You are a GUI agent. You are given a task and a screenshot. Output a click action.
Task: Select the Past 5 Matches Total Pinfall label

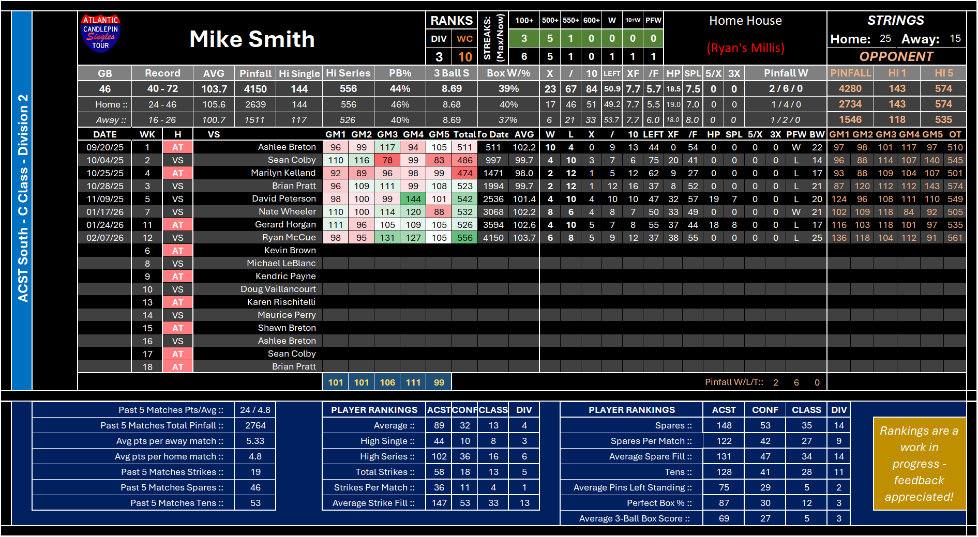click(162, 425)
